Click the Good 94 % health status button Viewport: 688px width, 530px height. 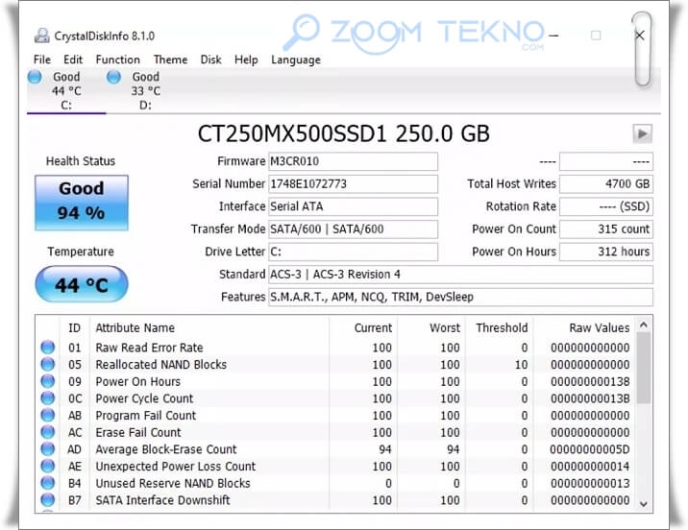pyautogui.click(x=82, y=203)
